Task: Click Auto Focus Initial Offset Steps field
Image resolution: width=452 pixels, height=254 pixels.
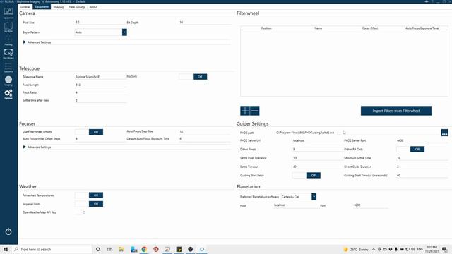Action: [100, 138]
